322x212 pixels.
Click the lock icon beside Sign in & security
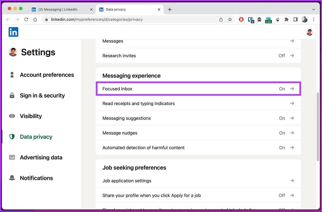pyautogui.click(x=12, y=96)
